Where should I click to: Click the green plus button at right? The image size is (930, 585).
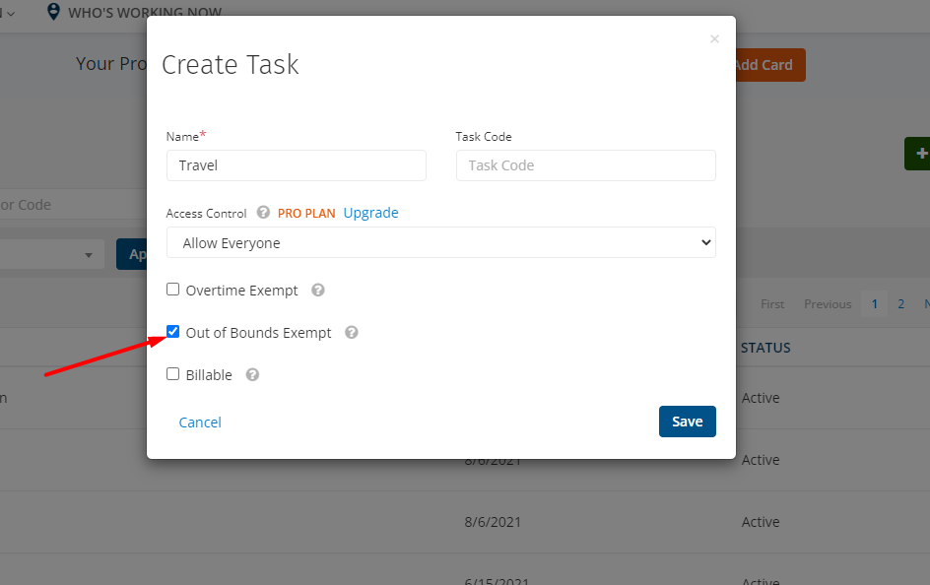tap(919, 154)
